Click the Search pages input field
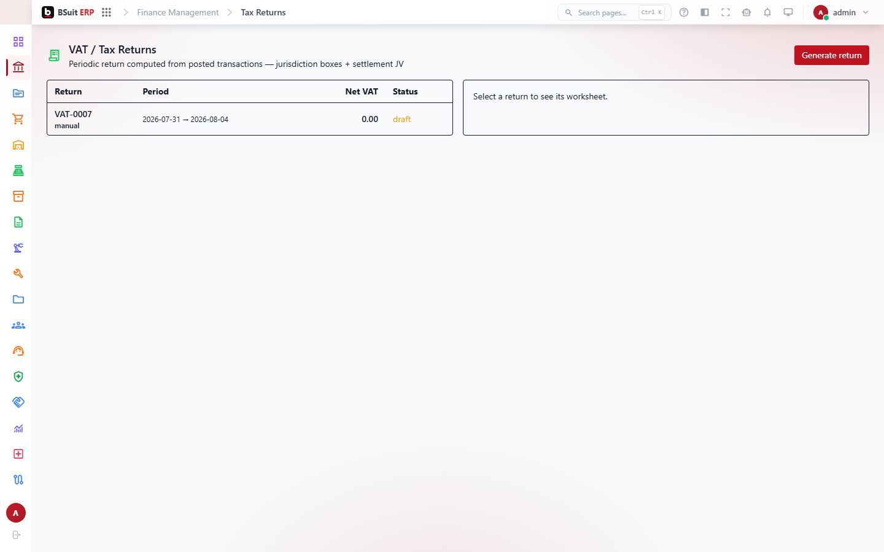 pos(614,12)
